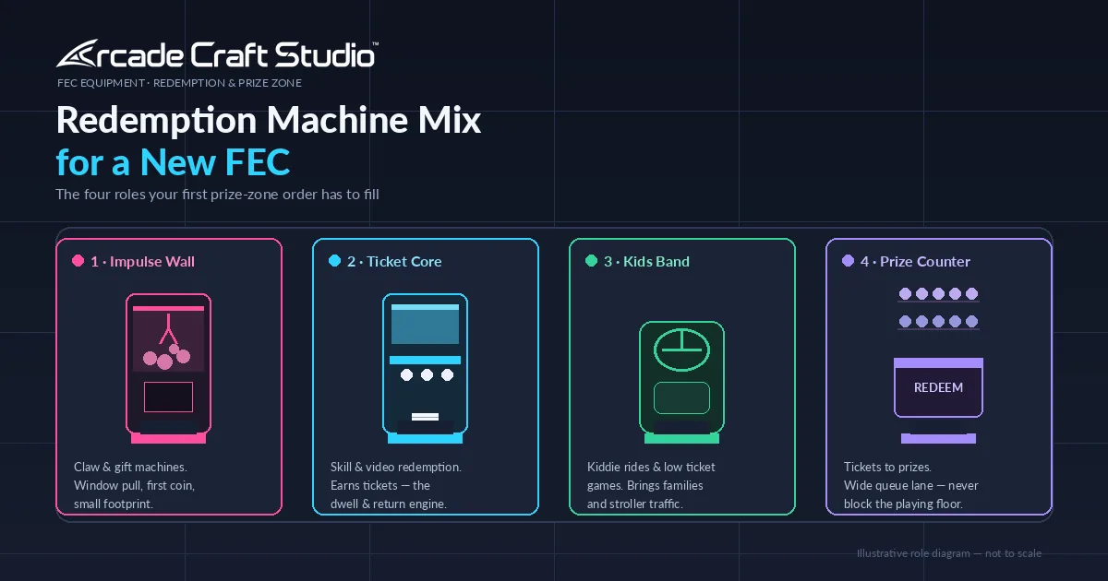Click the steering wheel on the kiddie ride

(x=681, y=350)
